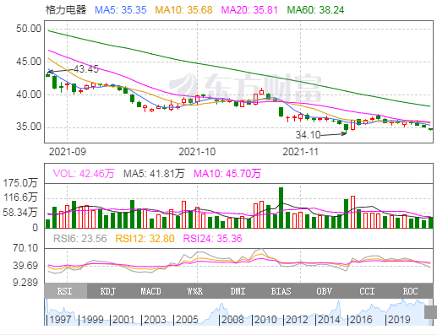
Task: Select the KDJ indicator tab
Action: click(x=108, y=291)
